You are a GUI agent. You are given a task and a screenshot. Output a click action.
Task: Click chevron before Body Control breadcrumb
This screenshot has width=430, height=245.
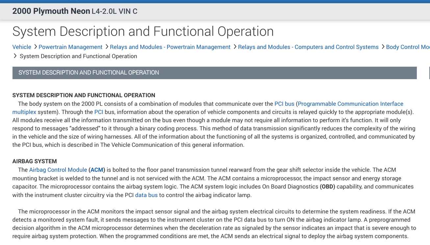[x=383, y=47]
